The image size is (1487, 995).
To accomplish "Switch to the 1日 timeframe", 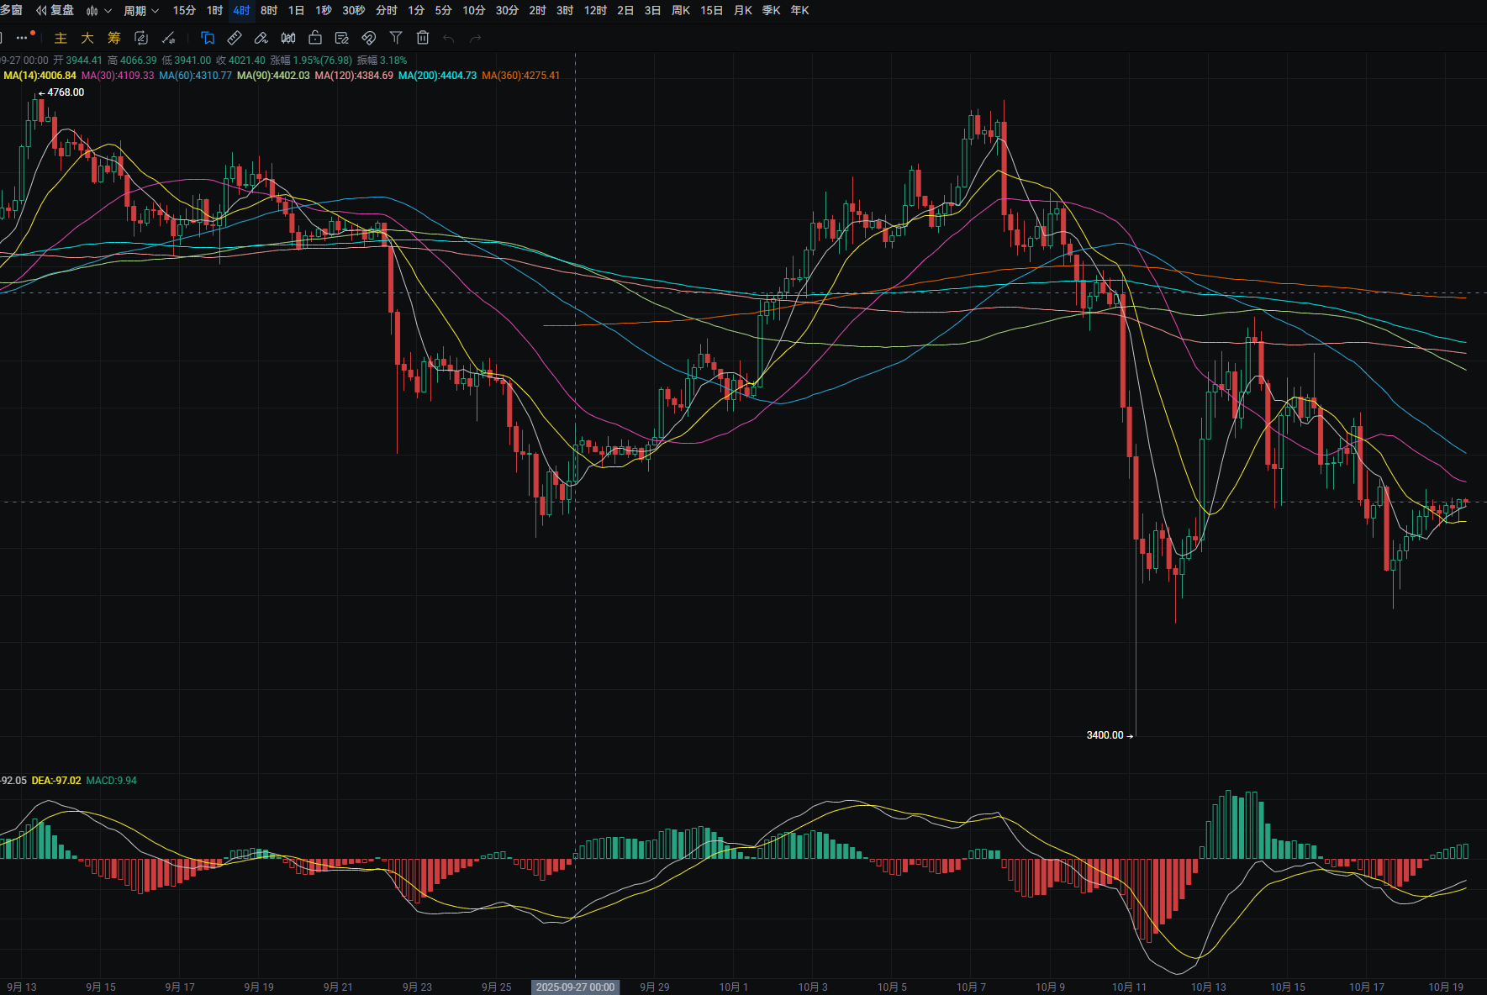I will pyautogui.click(x=296, y=10).
